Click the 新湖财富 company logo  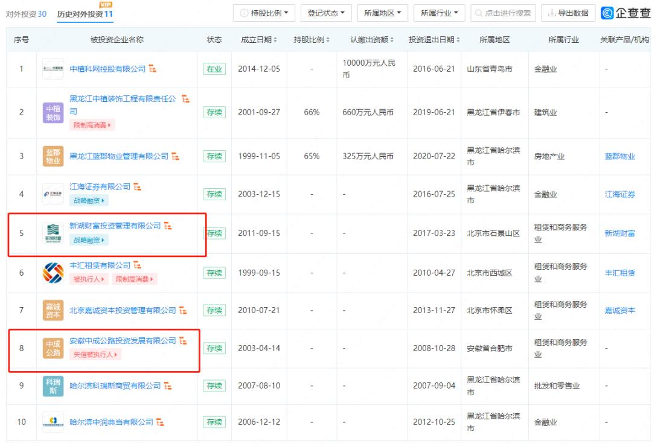[53, 232]
